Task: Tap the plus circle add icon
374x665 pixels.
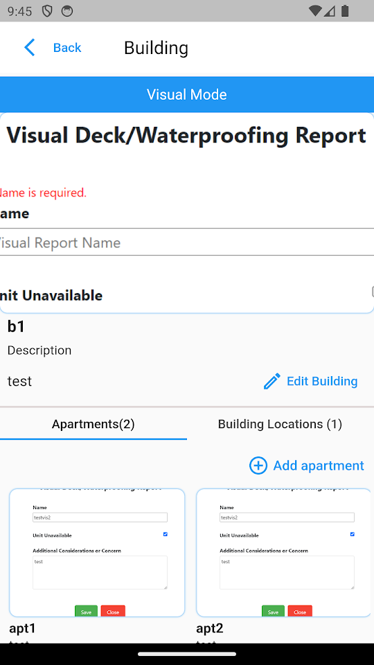Action: pos(258,465)
